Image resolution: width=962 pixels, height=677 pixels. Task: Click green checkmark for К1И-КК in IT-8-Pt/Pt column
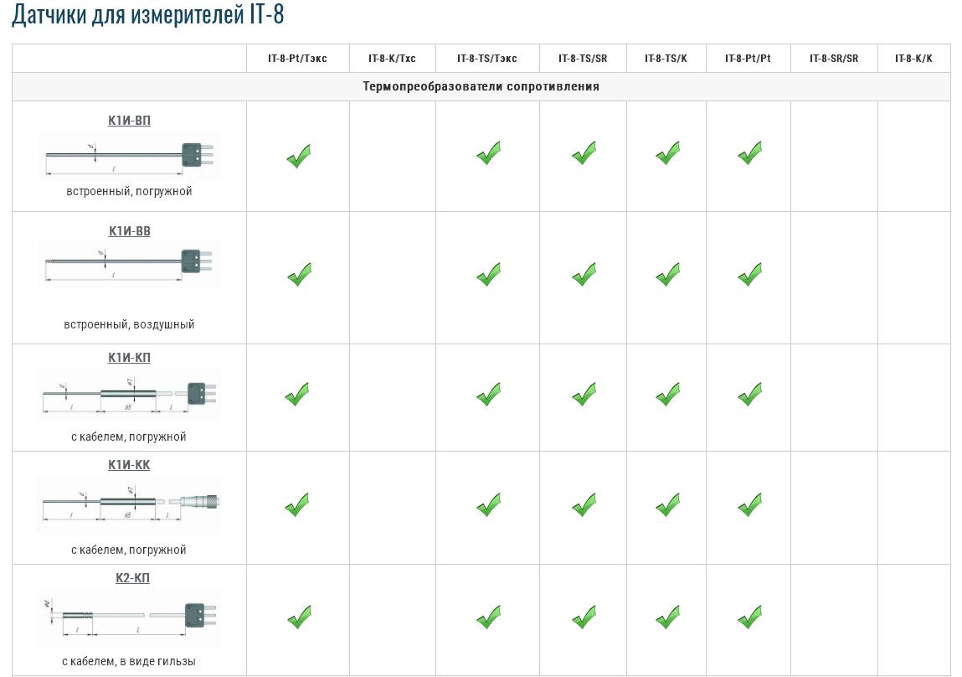749,504
